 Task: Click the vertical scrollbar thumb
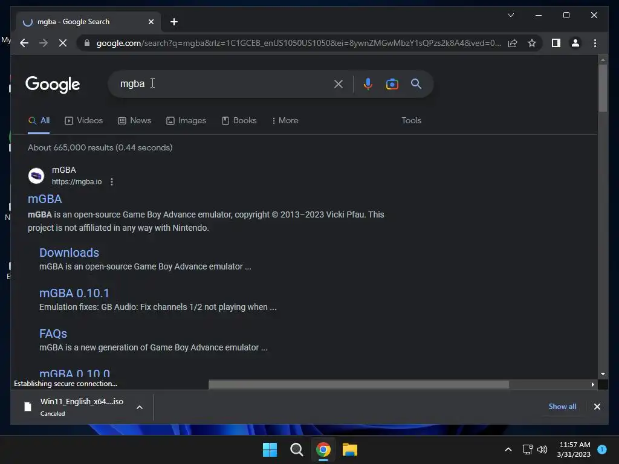603,88
